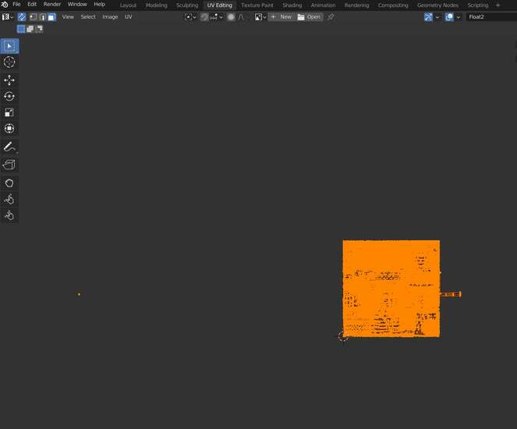Switch to the Animation workspace tab
This screenshot has width=517, height=429.
pyautogui.click(x=323, y=5)
